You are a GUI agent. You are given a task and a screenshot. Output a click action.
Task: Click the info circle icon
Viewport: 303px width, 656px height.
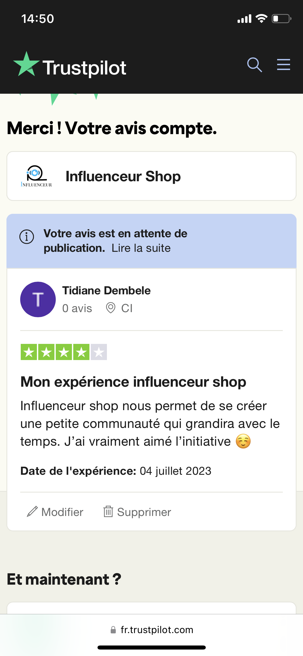(27, 237)
